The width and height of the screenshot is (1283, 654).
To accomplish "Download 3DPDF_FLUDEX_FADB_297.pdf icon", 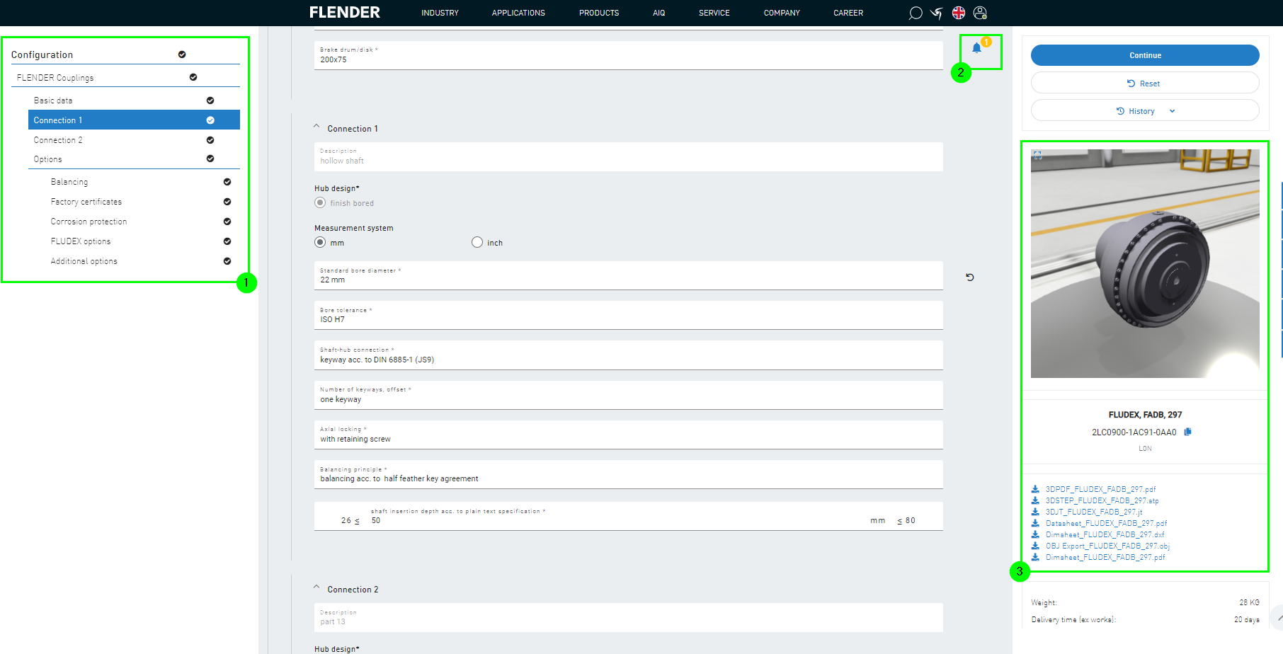I will (1035, 489).
